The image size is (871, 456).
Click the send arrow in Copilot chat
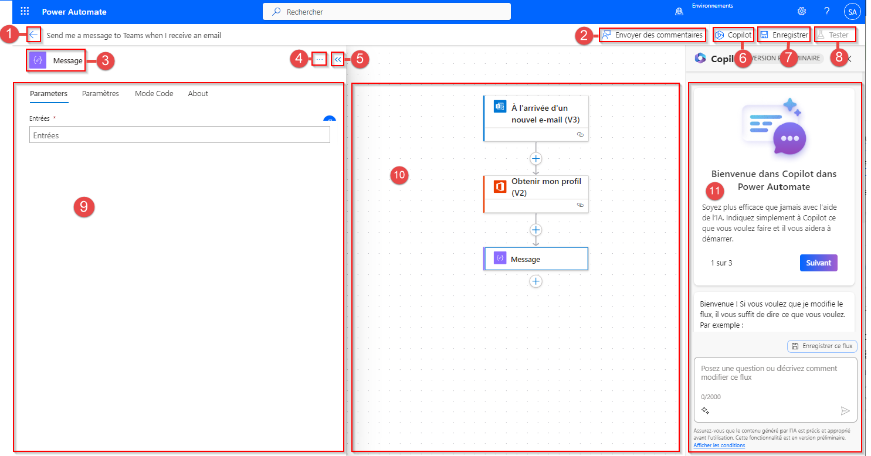coord(845,411)
